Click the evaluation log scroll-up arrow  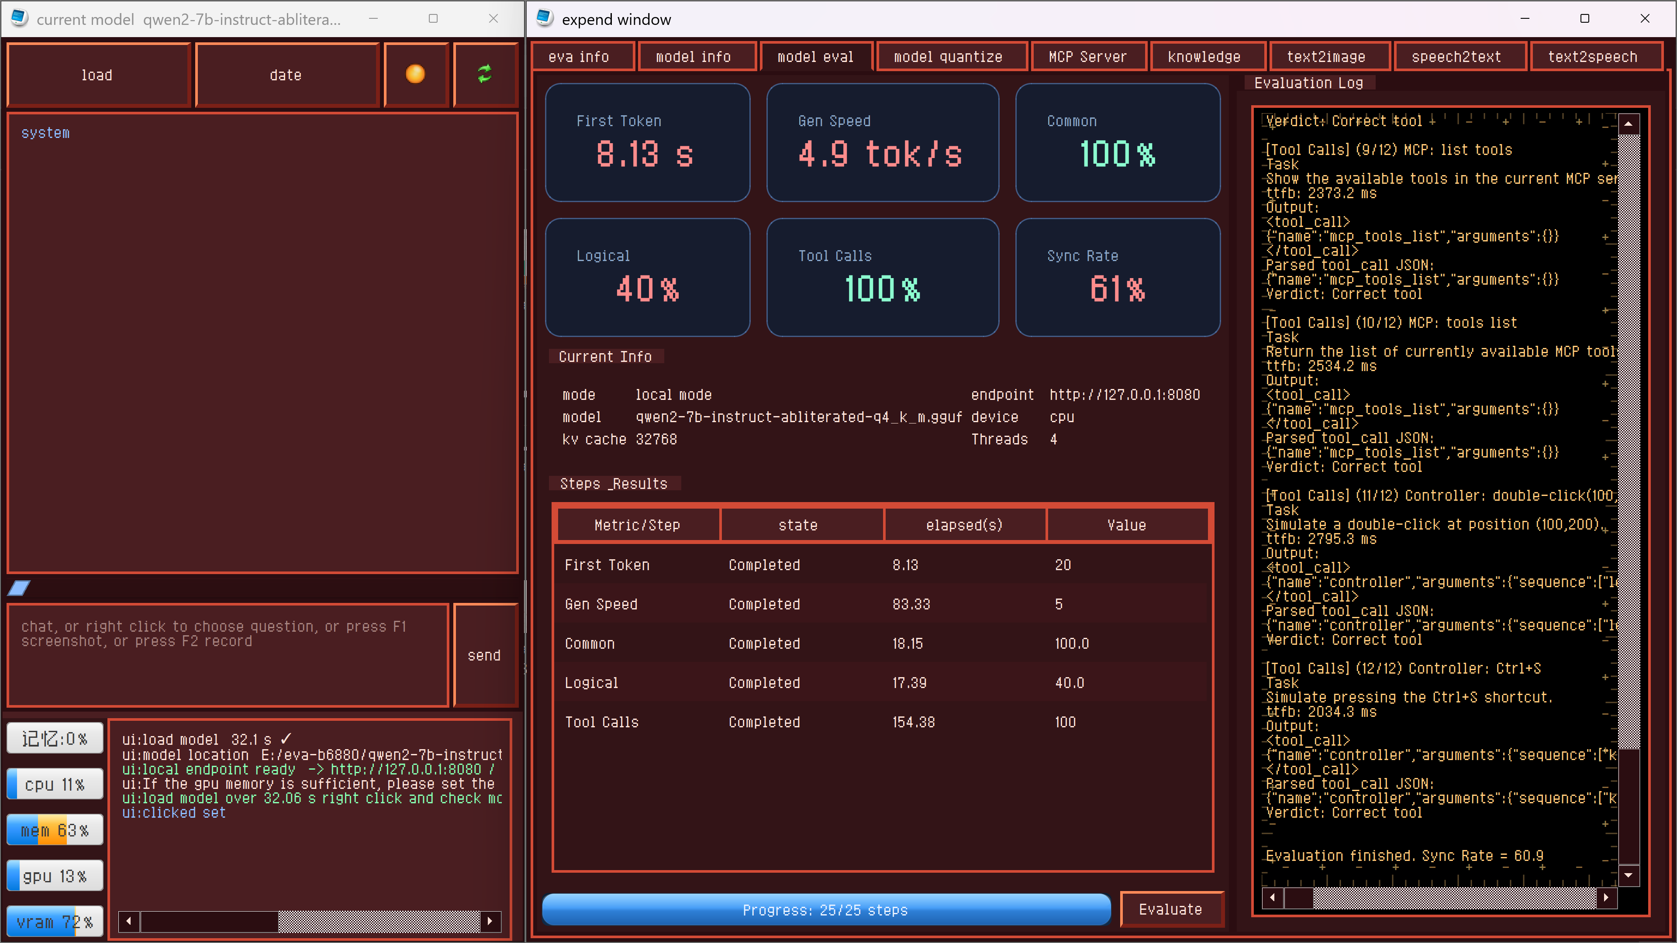(x=1628, y=124)
